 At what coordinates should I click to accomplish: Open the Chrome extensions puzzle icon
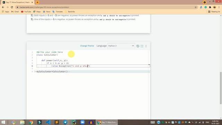pyautogui.click(x=210, y=7)
